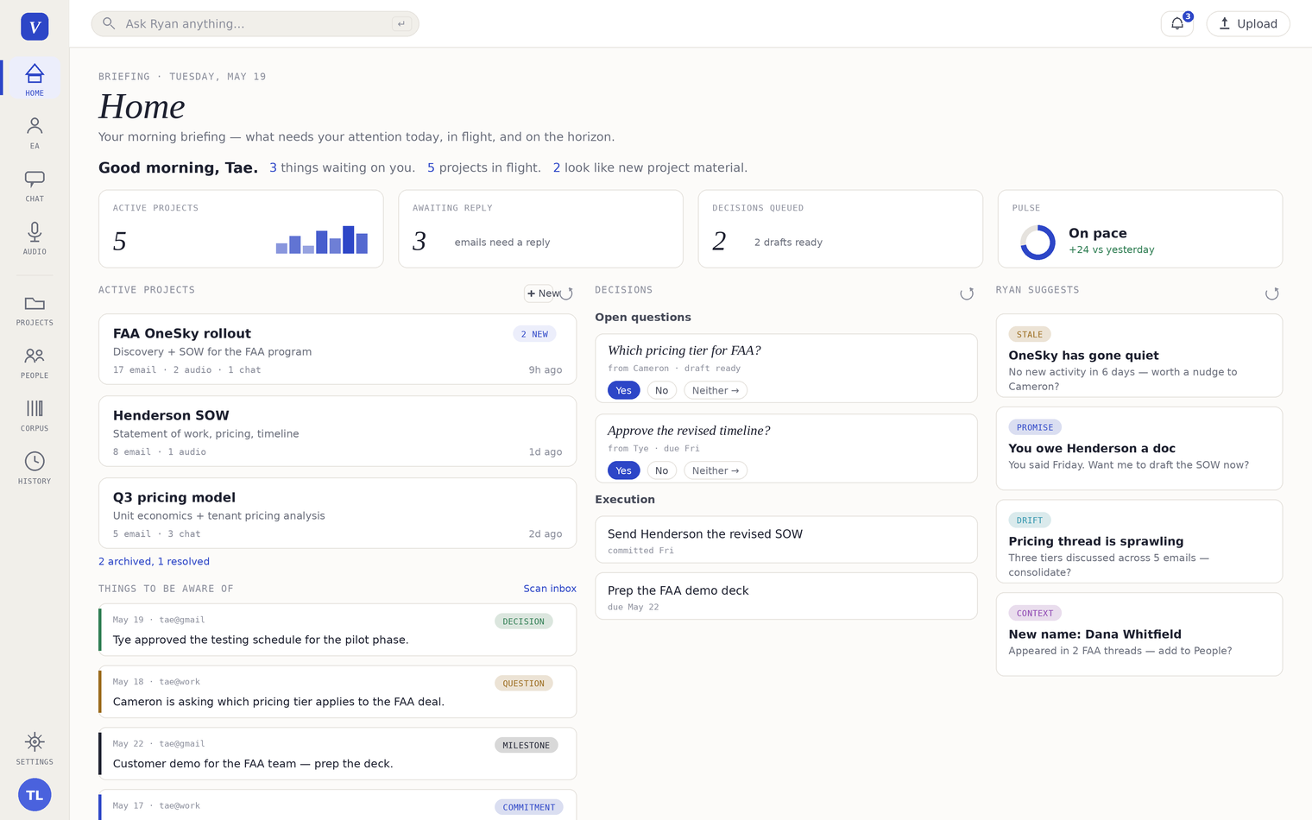Viewport: 1312px width, 820px height.
Task: Open Tye approved testing schedule item
Action: click(337, 630)
